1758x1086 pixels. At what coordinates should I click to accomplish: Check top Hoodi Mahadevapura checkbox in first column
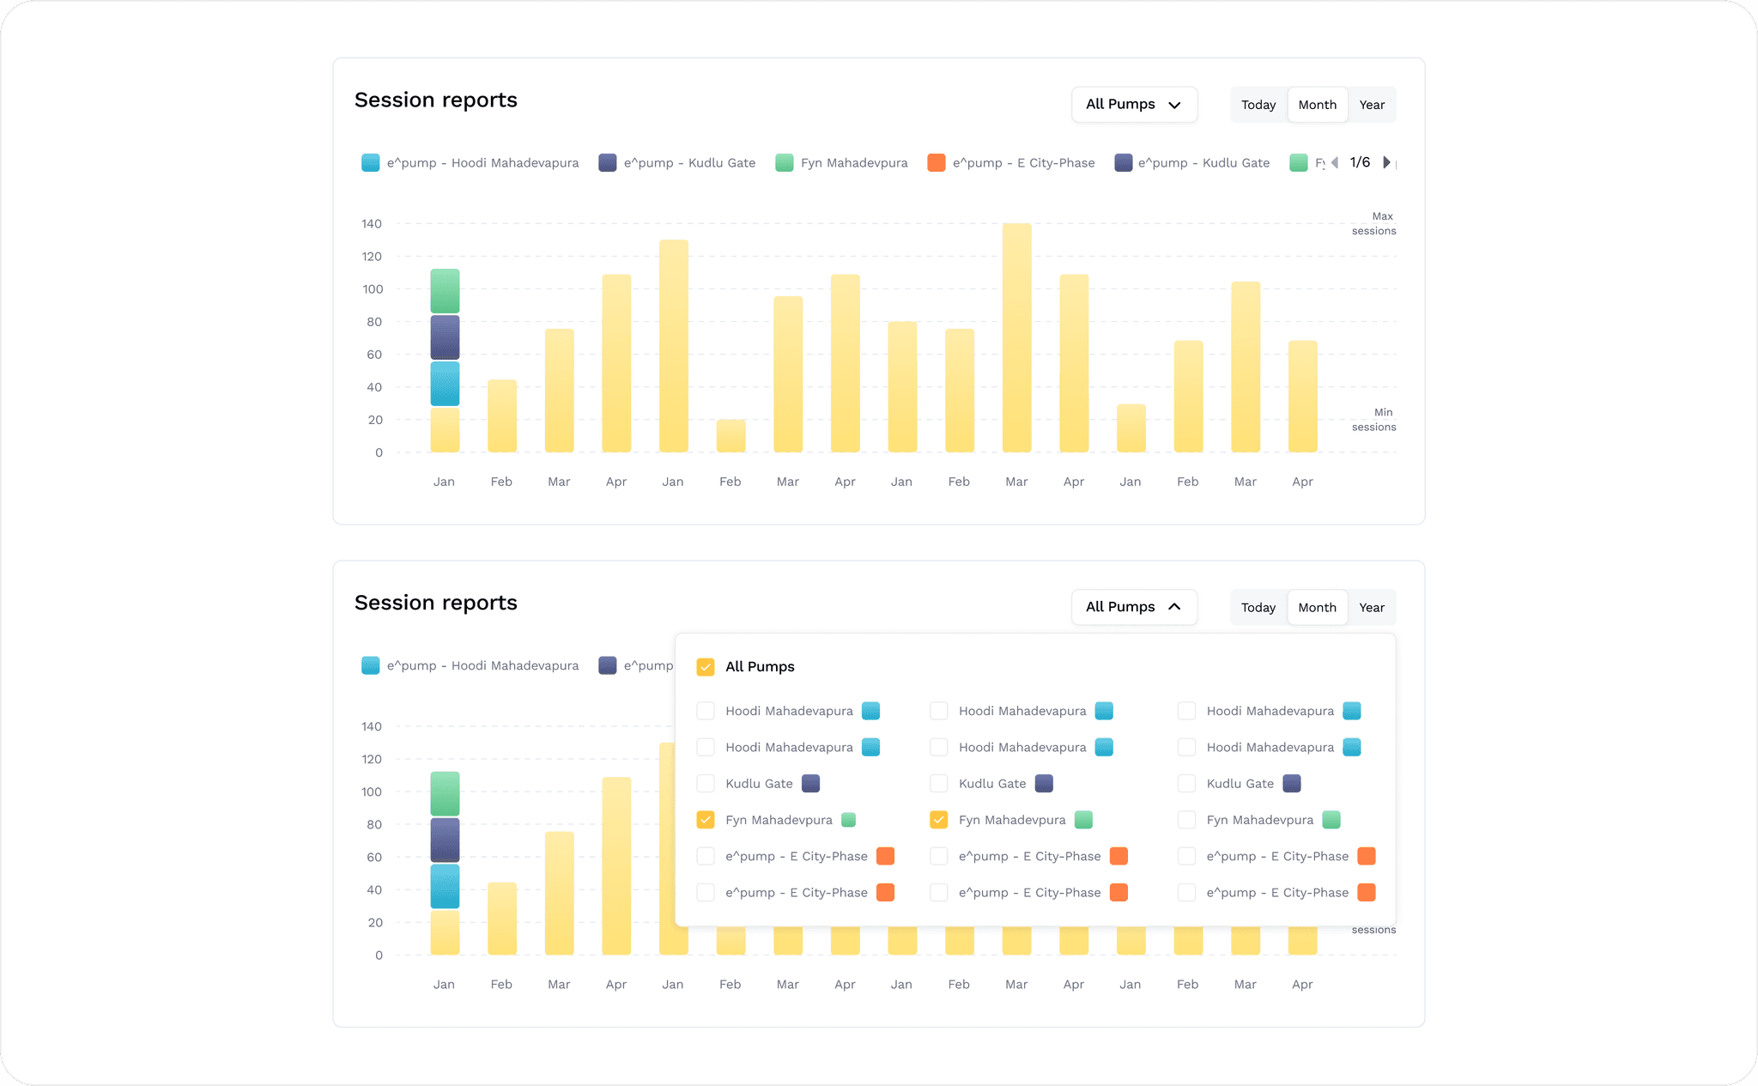point(706,711)
